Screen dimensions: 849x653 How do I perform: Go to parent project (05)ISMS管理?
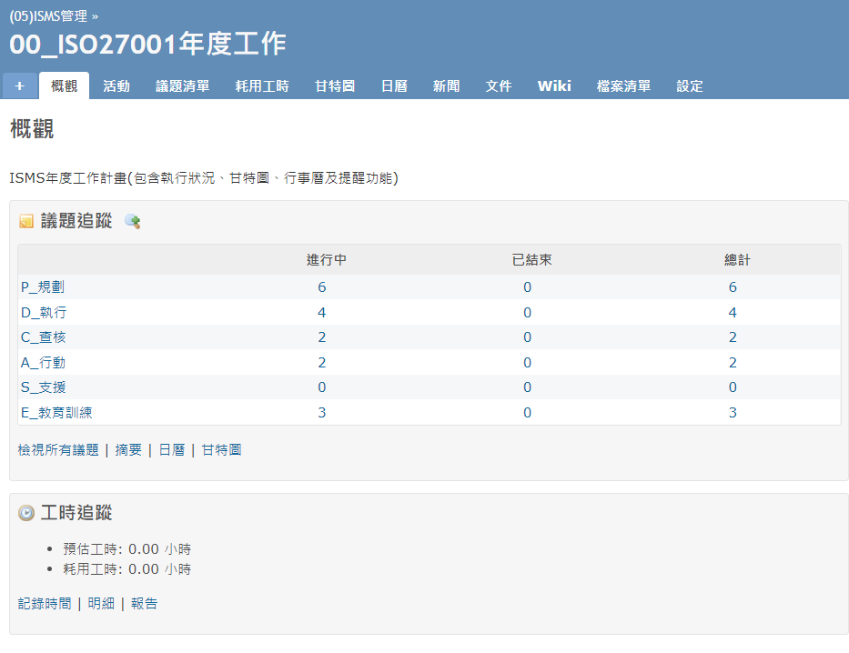click(x=48, y=16)
